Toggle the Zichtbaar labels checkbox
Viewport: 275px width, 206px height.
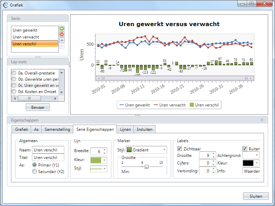point(179,149)
